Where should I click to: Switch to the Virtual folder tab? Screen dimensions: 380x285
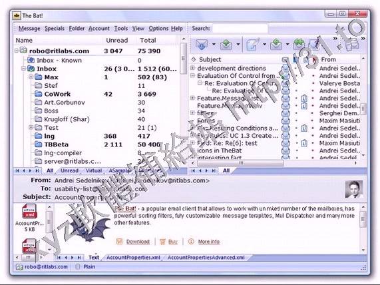tap(94, 170)
